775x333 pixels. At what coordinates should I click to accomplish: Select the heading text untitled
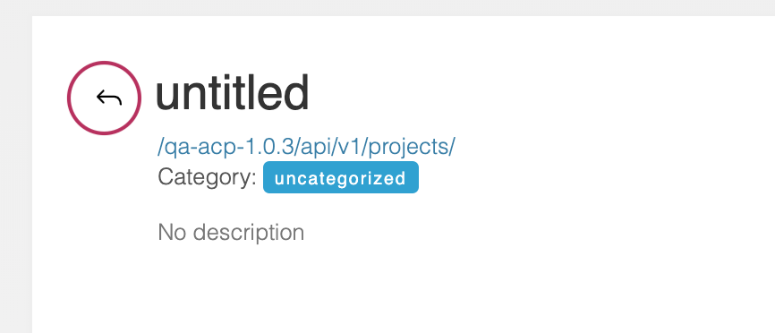[x=233, y=93]
